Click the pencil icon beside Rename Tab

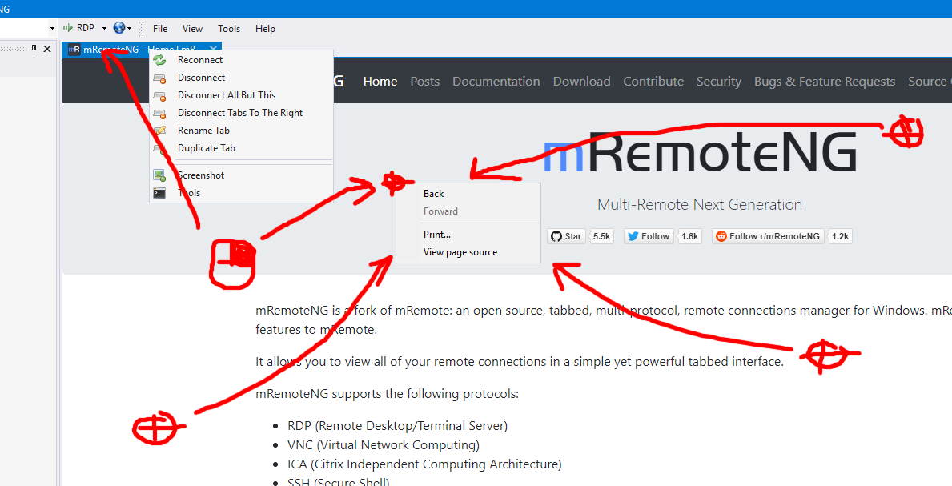coord(159,130)
